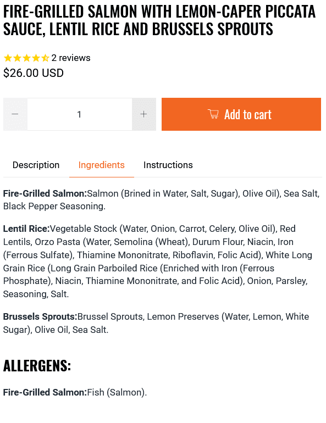326x423 pixels.
Task: Click the plus quantity increase button
Action: coord(144,114)
